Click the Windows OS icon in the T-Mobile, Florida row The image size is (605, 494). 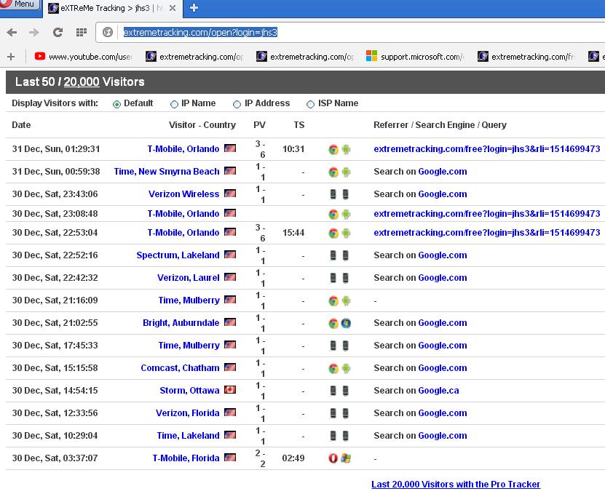coord(346,458)
